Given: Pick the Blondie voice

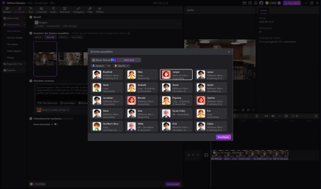Looking at the screenshot, I should pyautogui.click(x=142, y=101).
